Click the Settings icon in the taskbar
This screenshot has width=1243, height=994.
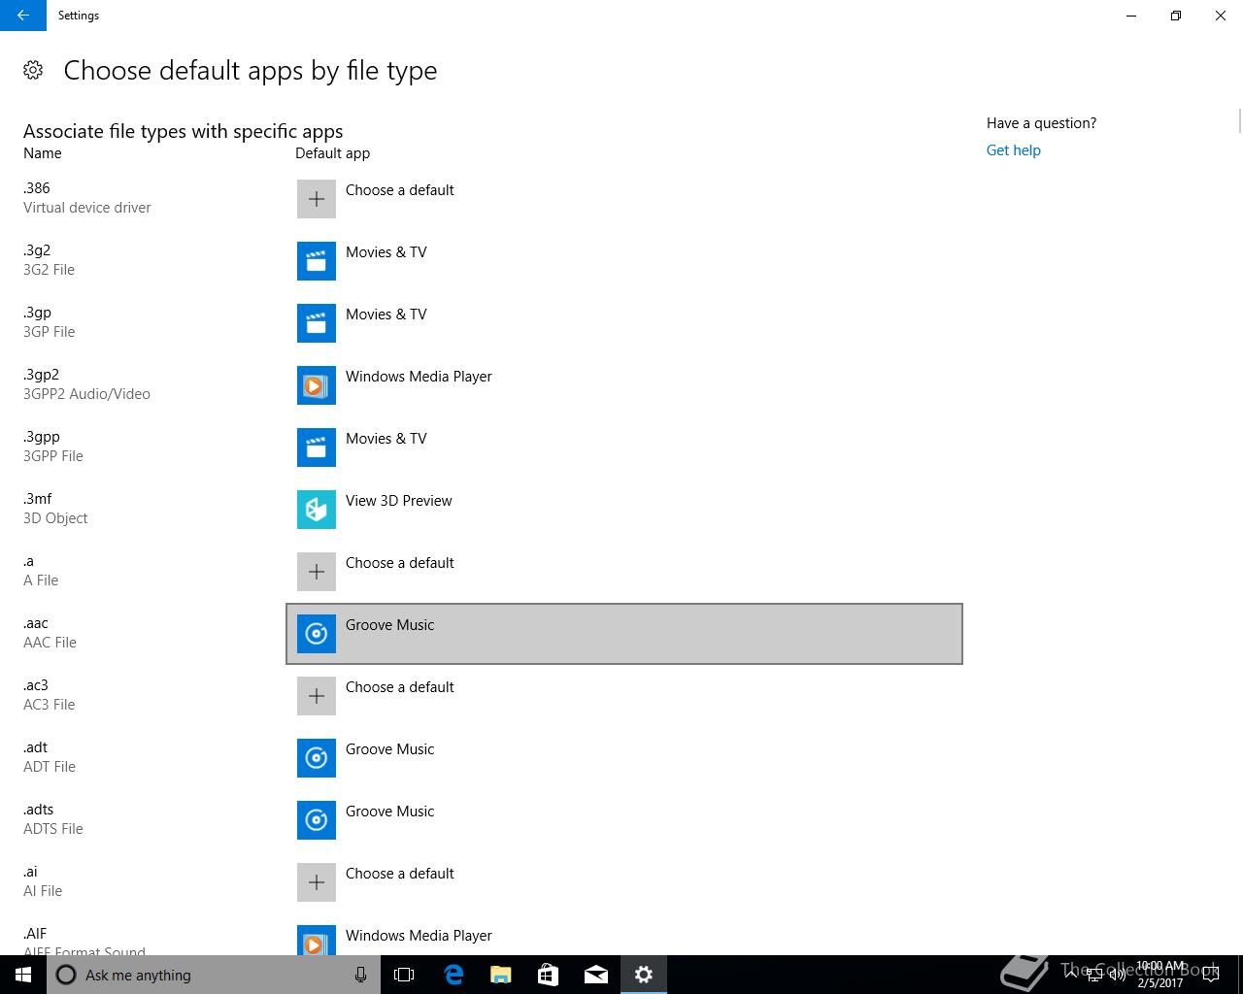click(644, 975)
